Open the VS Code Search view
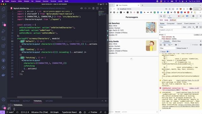 [x=3, y=16]
